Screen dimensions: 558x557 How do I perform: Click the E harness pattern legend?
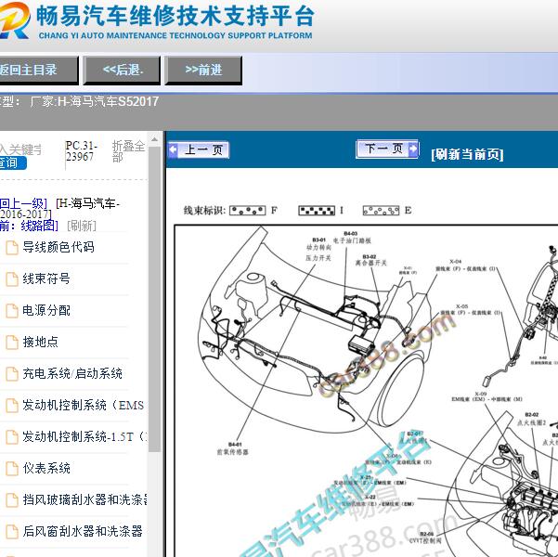(x=381, y=211)
